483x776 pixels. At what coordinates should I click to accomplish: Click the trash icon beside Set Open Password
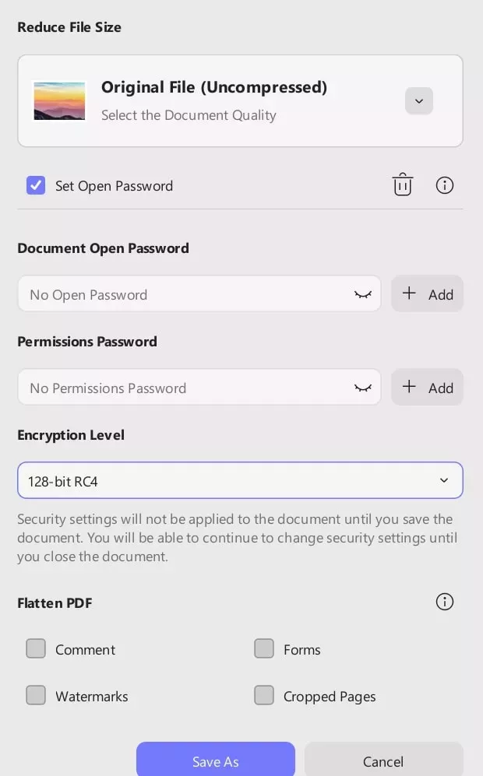402,185
